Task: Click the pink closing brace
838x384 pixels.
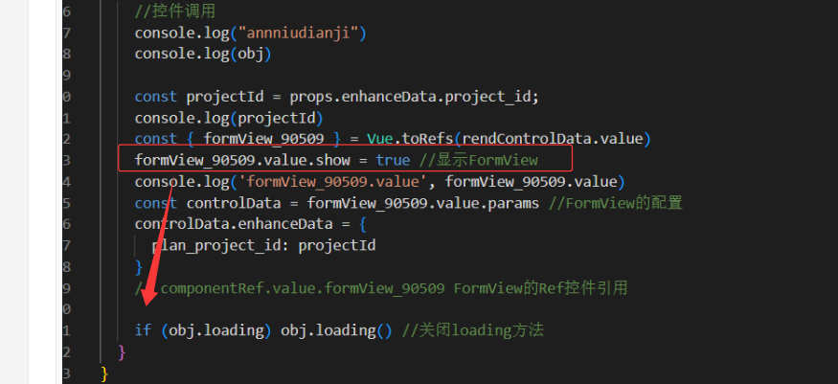Action: (122, 352)
